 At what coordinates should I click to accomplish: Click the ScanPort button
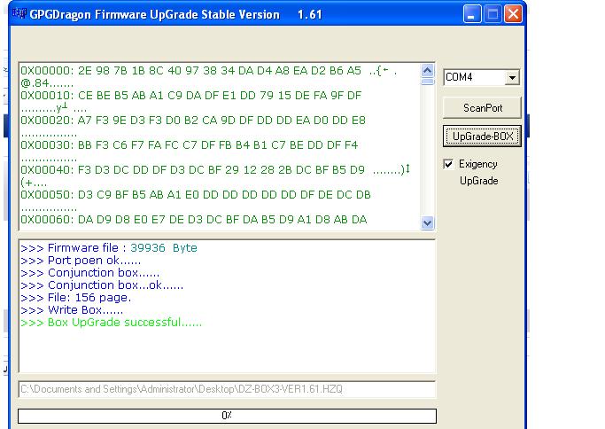(482, 108)
